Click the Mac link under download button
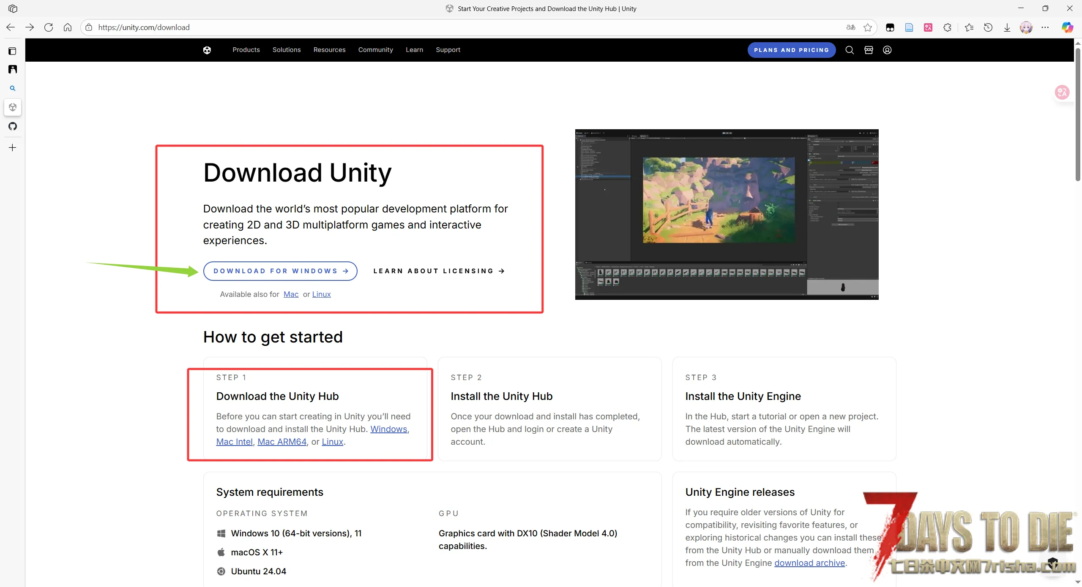 [291, 294]
